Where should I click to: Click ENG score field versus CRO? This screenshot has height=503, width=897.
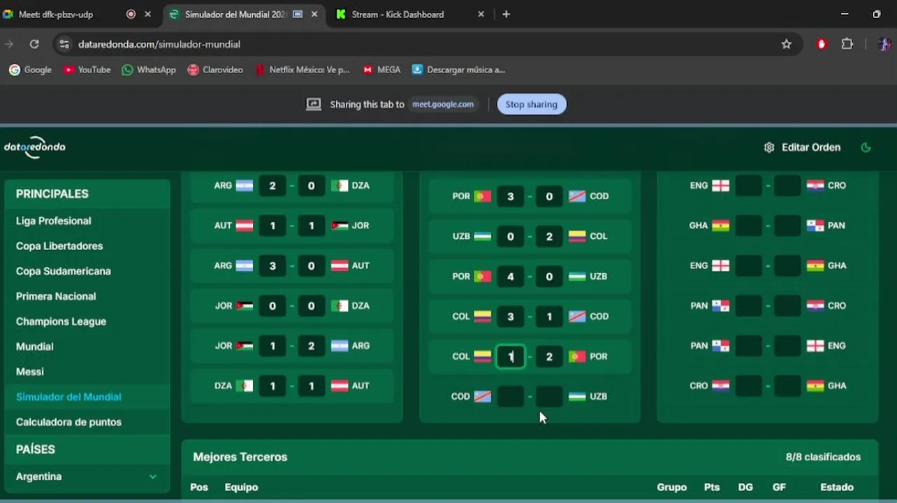tap(748, 185)
